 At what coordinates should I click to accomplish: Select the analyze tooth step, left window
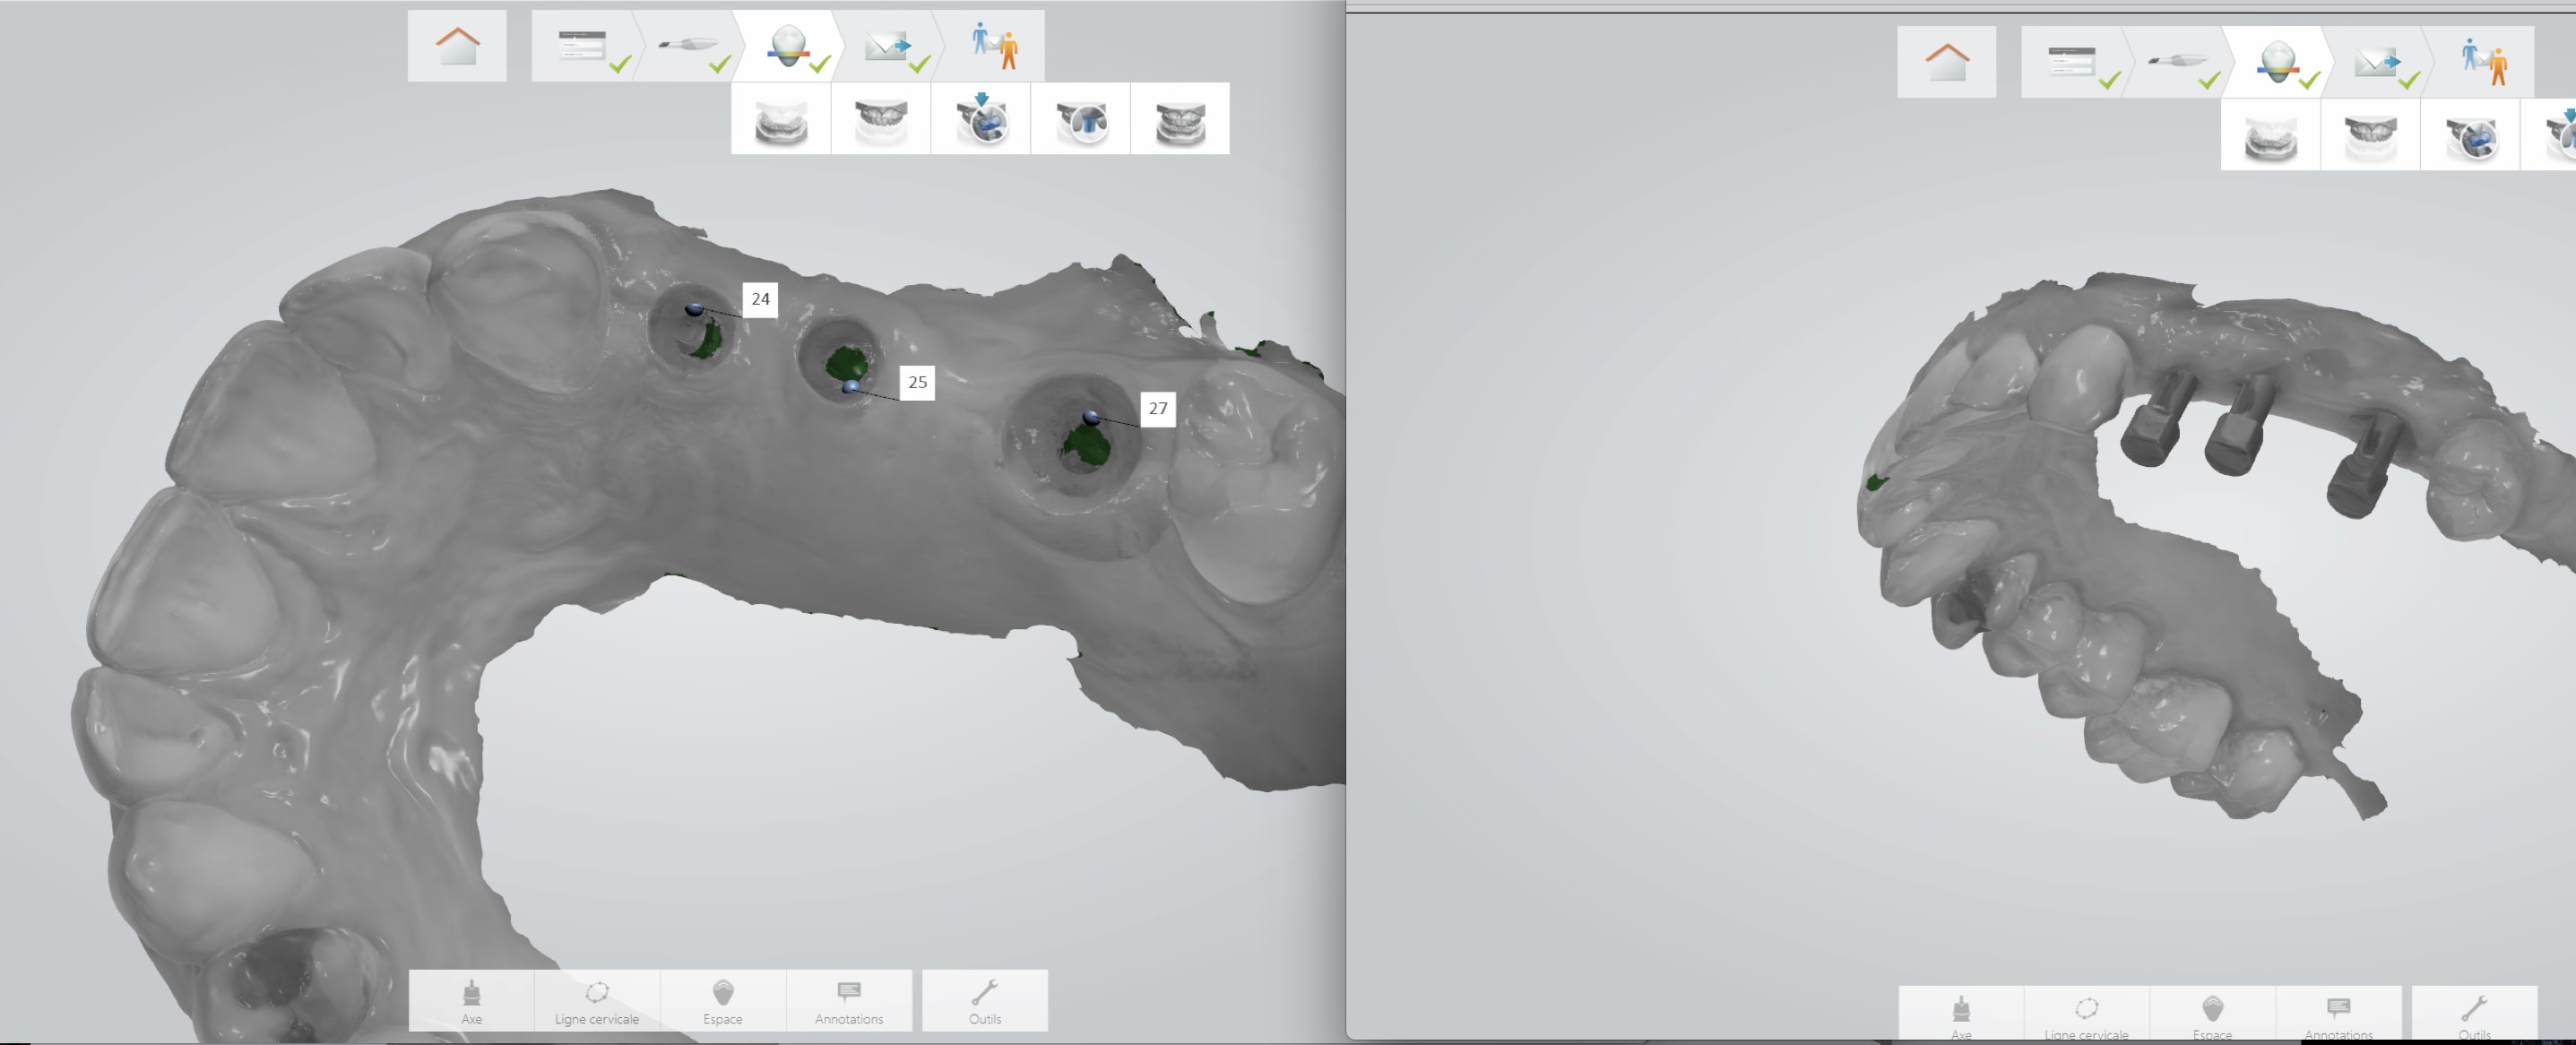click(788, 47)
